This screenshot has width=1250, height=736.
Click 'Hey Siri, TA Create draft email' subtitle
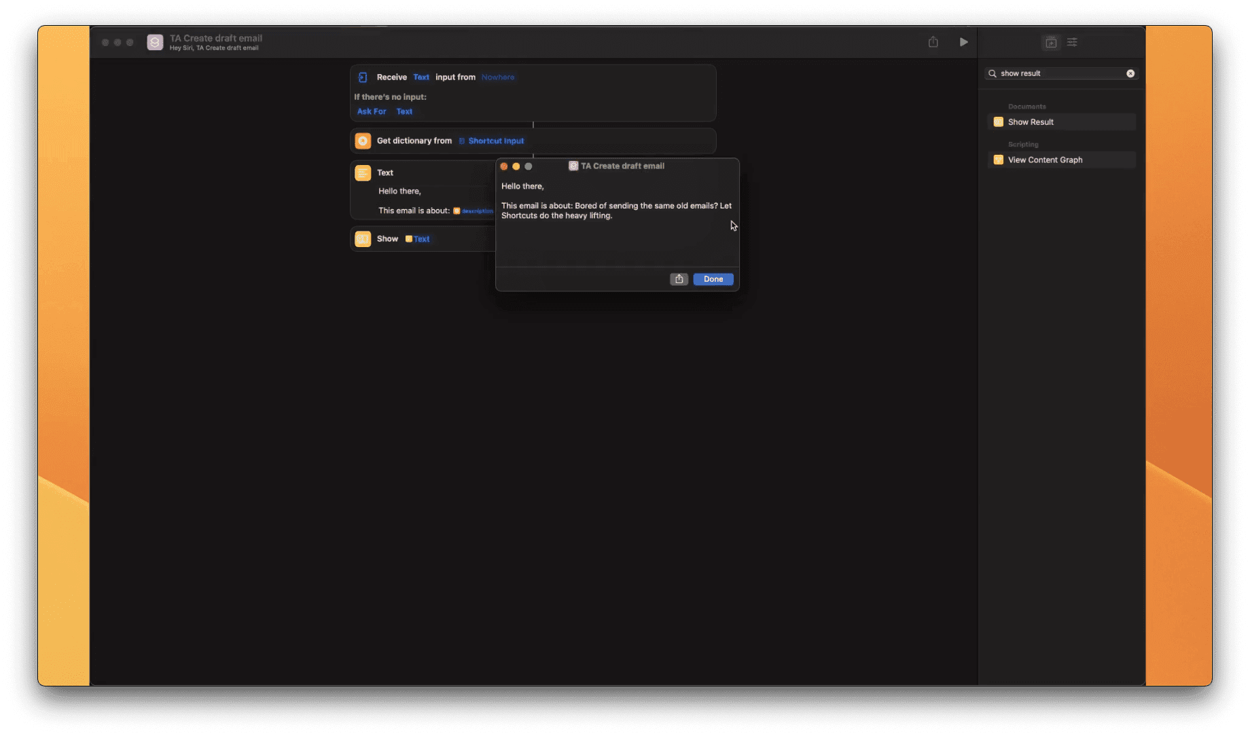point(214,48)
